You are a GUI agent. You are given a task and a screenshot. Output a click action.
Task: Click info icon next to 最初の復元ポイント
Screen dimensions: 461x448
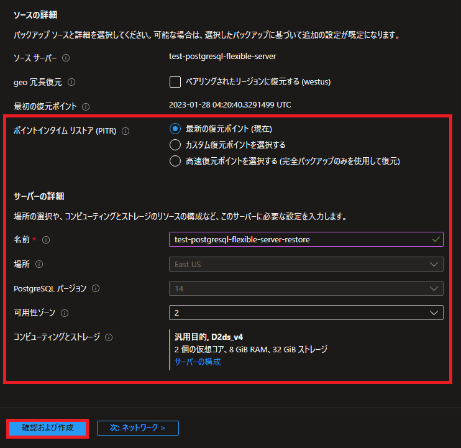click(86, 107)
